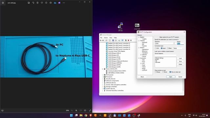
Task: Select Serial under Connection in PuTTY tree
Action: (x=144, y=65)
